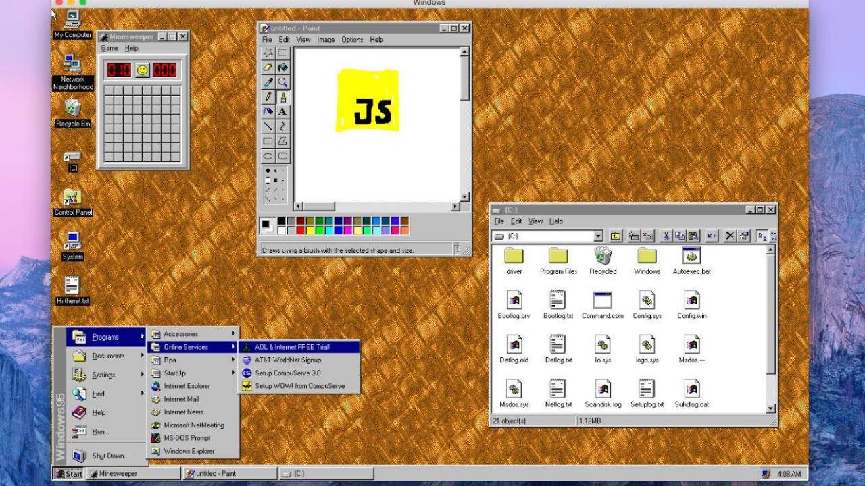Click the smiley face to restart Minesweeper
865x486 pixels.
click(x=142, y=71)
